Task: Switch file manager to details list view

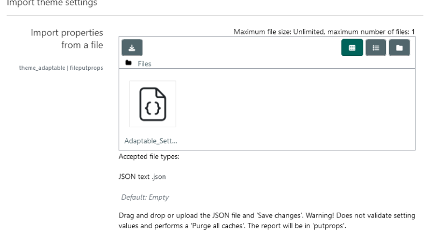Action: click(x=376, y=48)
